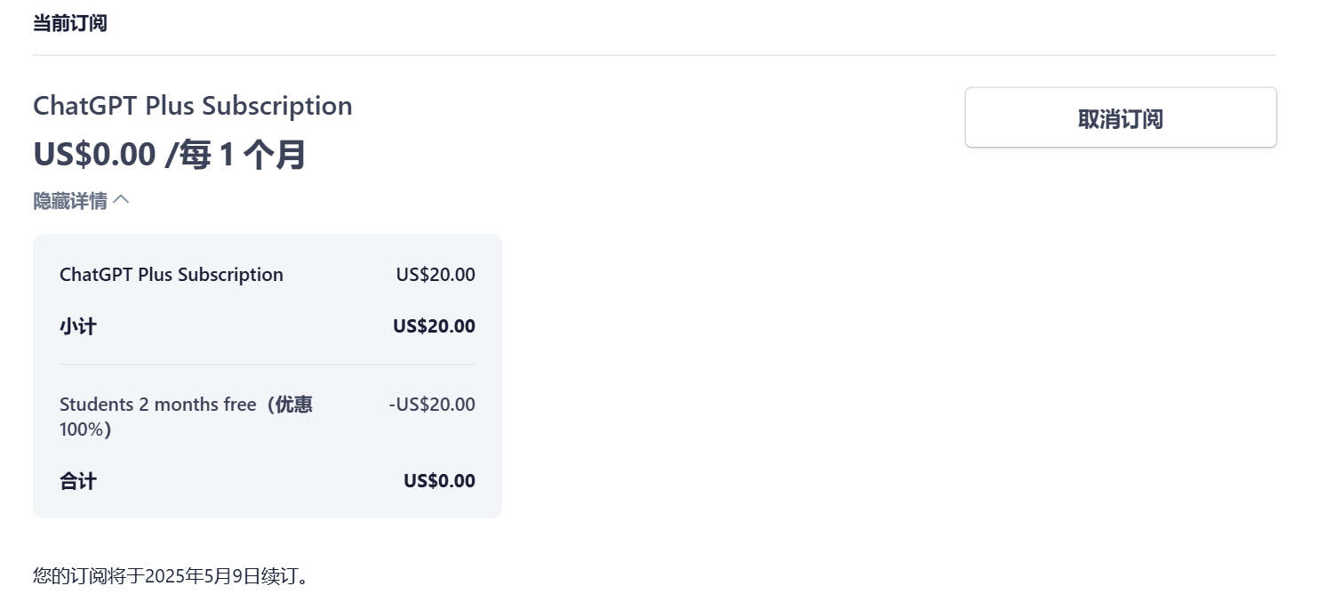Click the 合计 total label
This screenshot has width=1318, height=610.
(78, 481)
